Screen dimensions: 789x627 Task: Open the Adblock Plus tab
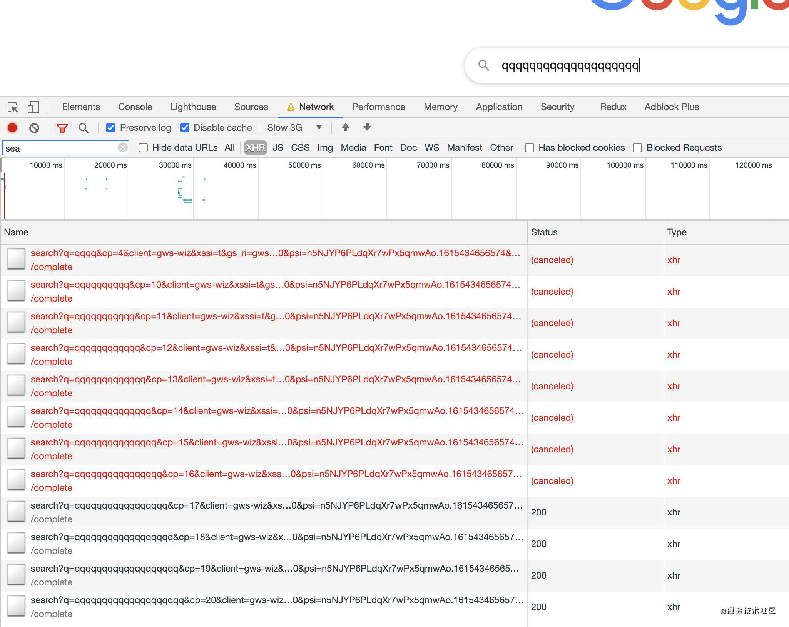coord(672,107)
